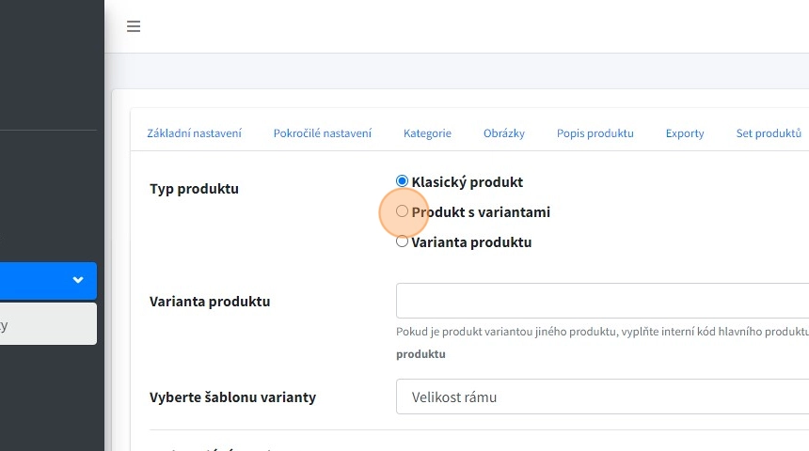The height and width of the screenshot is (451, 809).
Task: Select the Klasický produkt radio button
Action: 403,181
